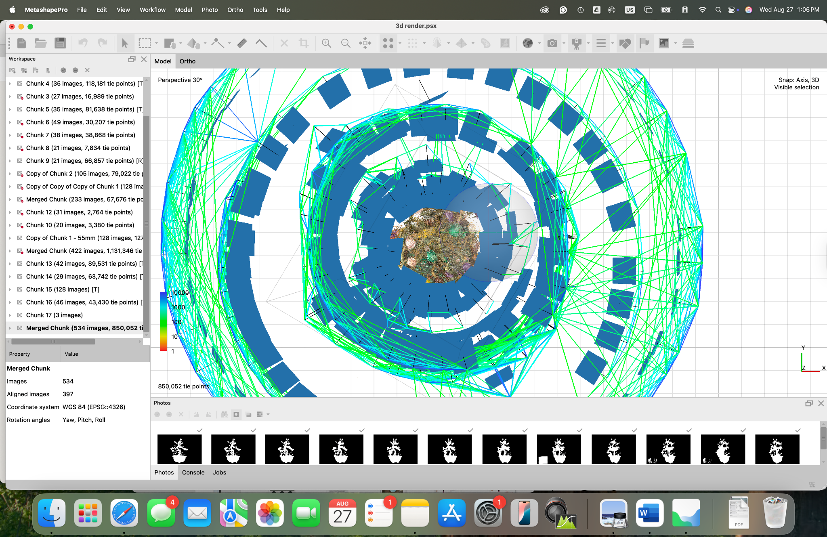
Task: Select the first photo mask thumbnail
Action: click(179, 449)
